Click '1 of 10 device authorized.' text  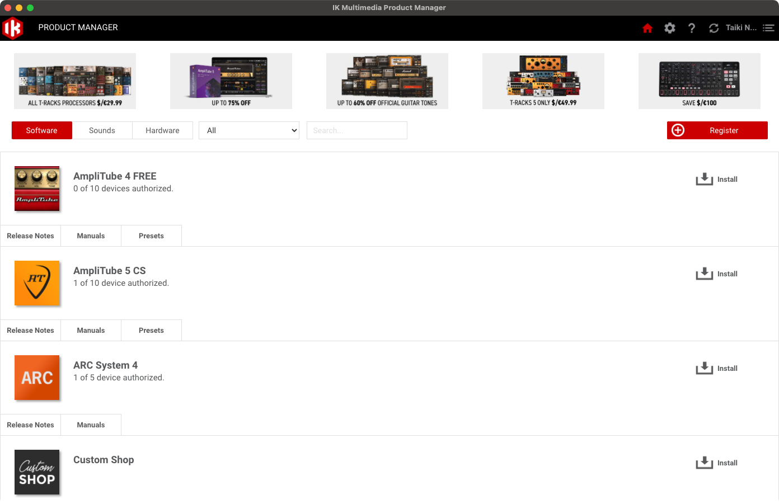[x=121, y=283]
